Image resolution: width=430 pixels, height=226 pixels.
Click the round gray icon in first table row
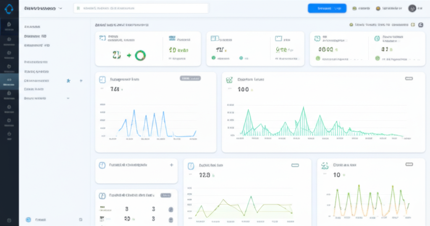[x=171, y=209]
